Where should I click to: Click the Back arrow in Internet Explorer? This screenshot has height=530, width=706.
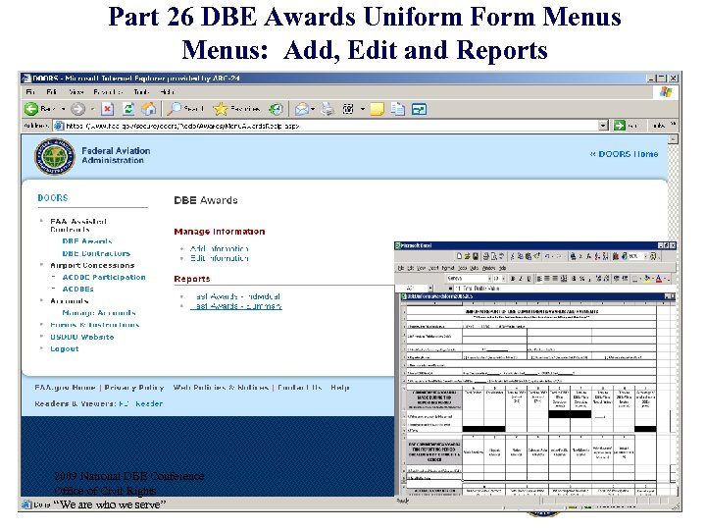[x=31, y=109]
